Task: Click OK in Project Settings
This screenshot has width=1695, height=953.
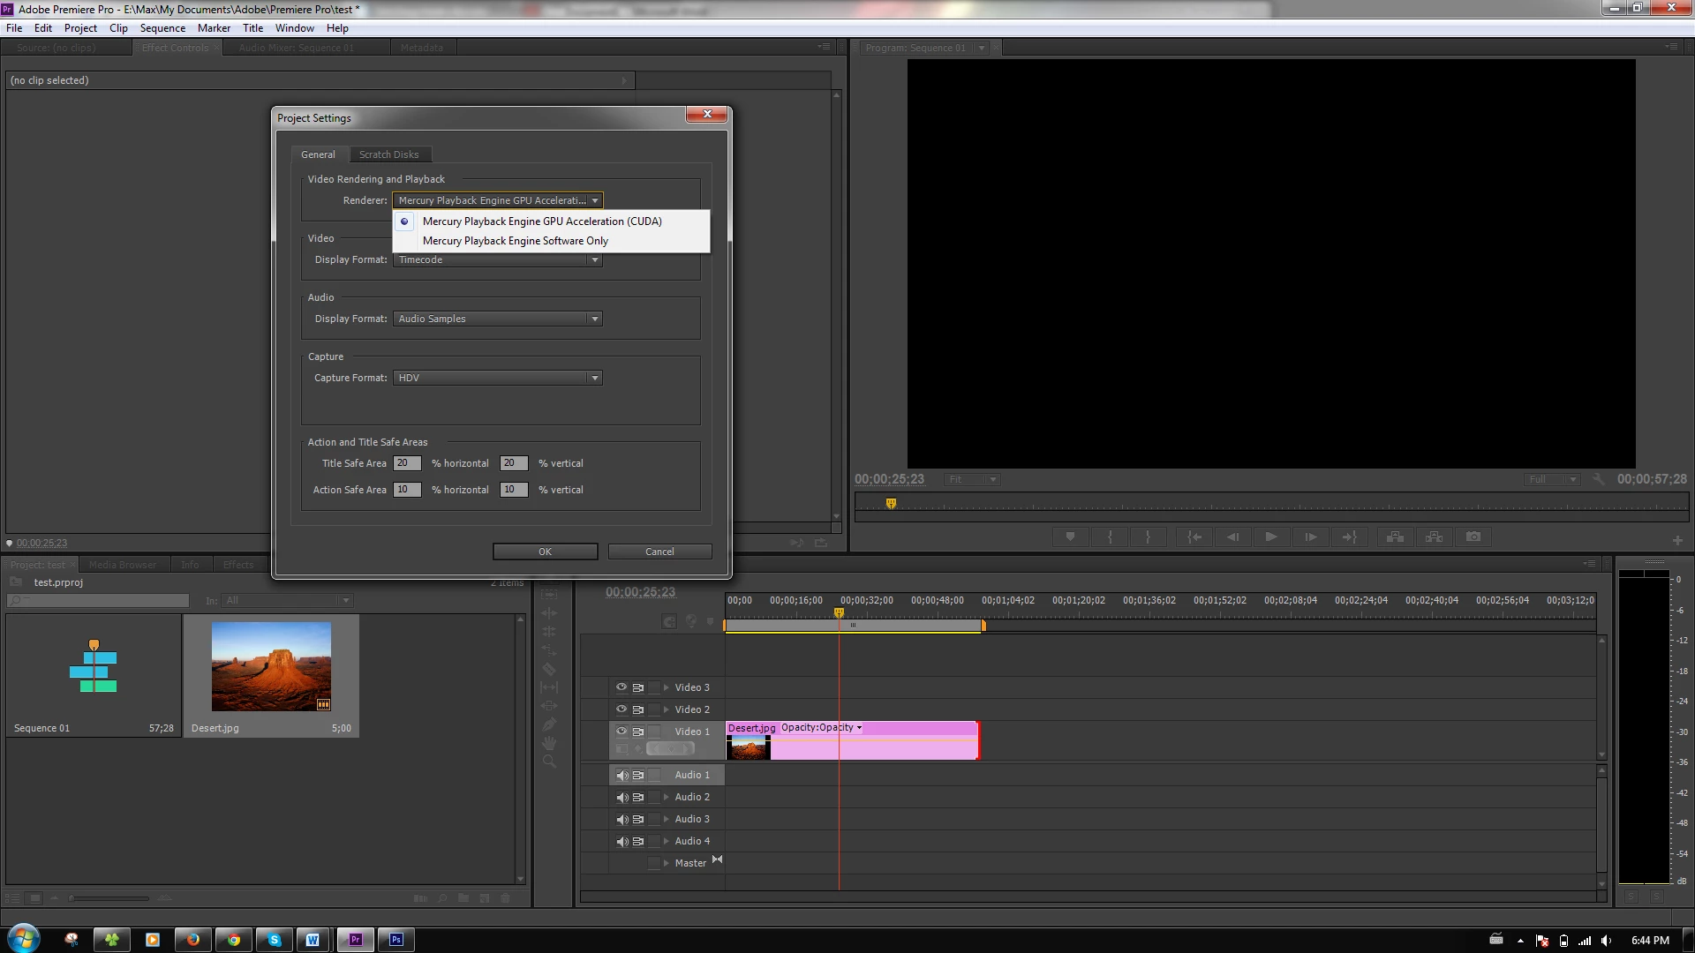Action: pos(545,552)
